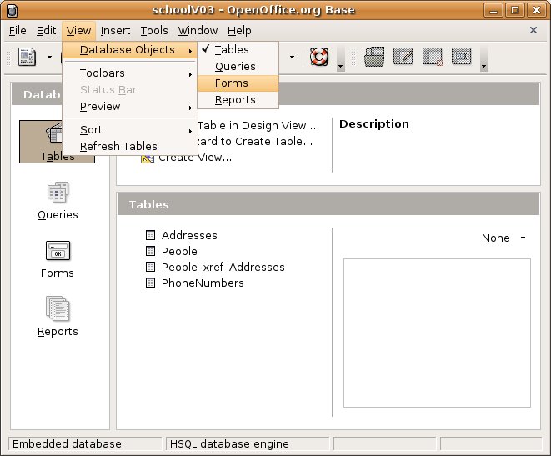
Task: Open the New document dropdown arrow
Action: pos(49,57)
